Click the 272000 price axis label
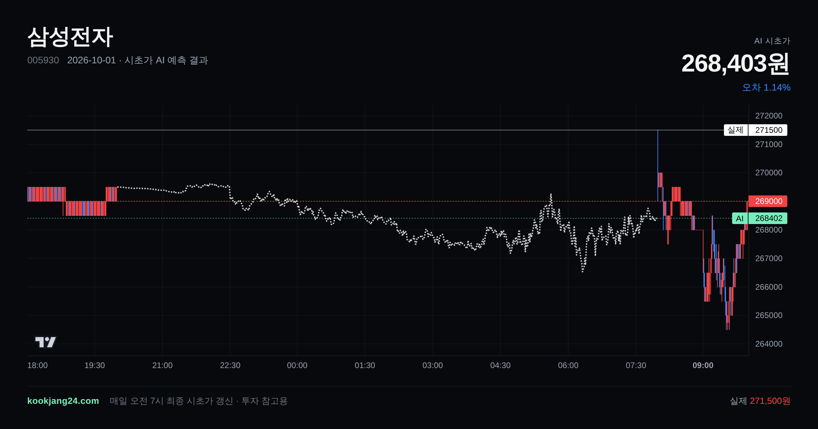 (769, 116)
